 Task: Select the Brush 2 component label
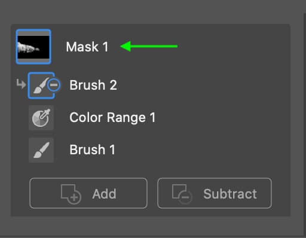(93, 85)
